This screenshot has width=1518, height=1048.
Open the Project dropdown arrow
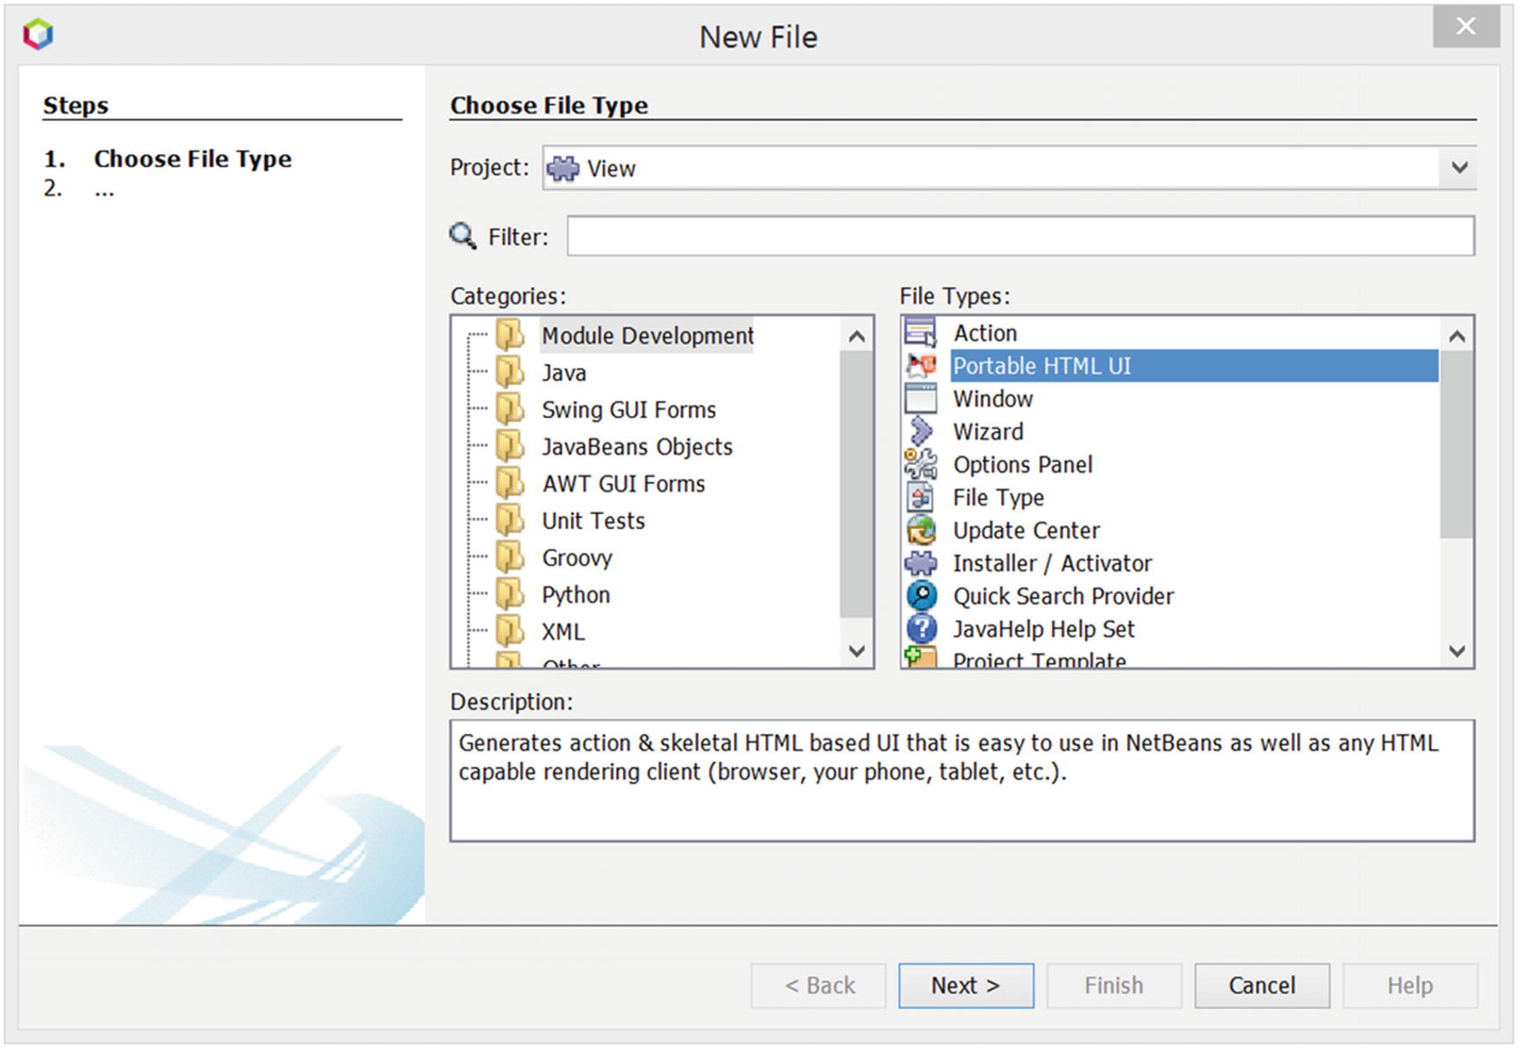(x=1459, y=167)
